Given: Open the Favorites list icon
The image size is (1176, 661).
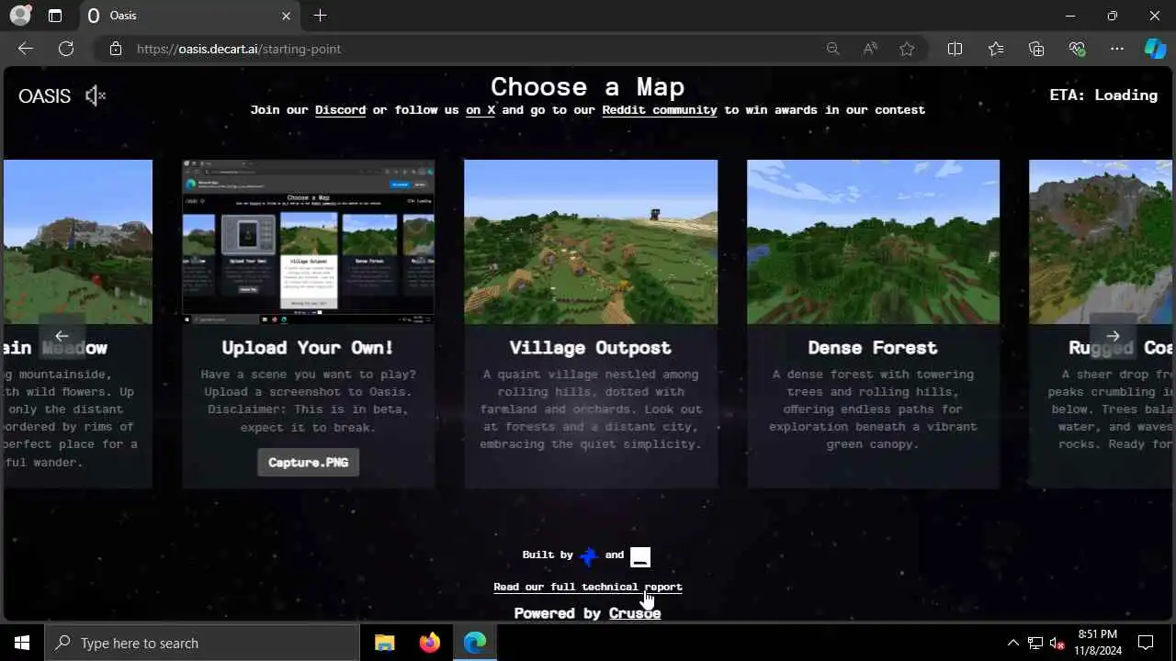Looking at the screenshot, I should coord(996,49).
